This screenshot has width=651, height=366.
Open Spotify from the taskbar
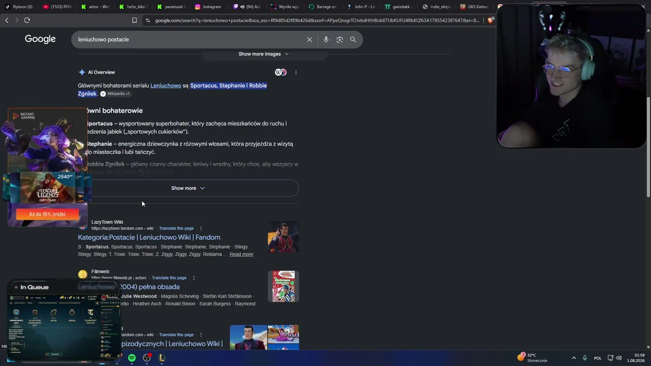[132, 358]
